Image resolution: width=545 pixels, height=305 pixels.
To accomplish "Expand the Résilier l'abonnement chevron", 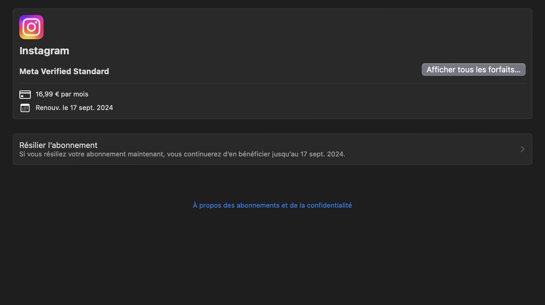I will 523,149.
